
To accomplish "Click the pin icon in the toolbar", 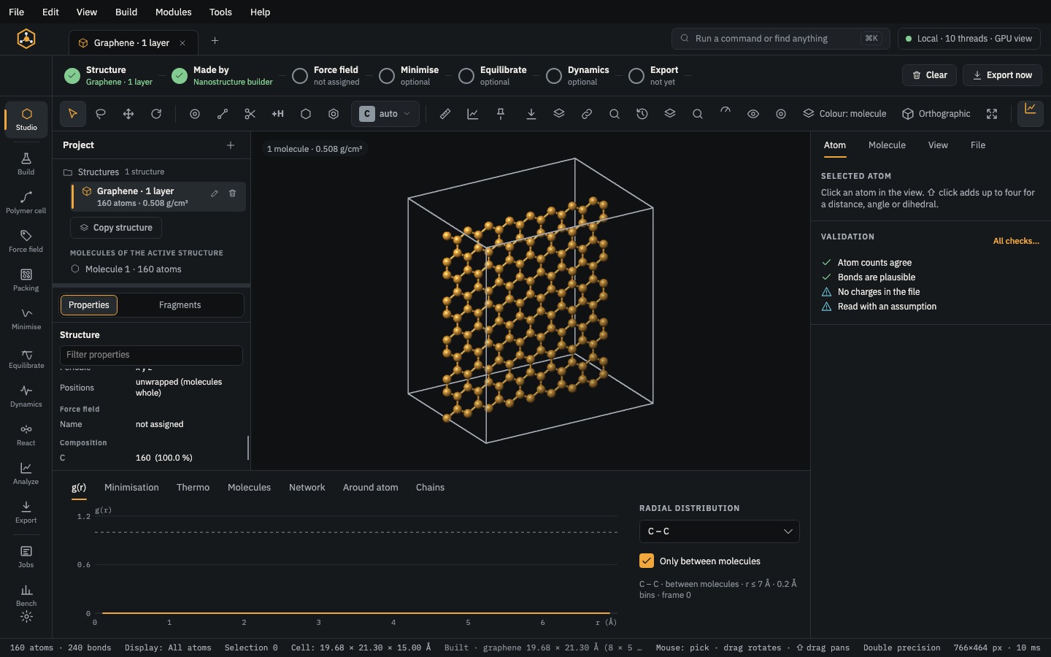I will click(501, 114).
